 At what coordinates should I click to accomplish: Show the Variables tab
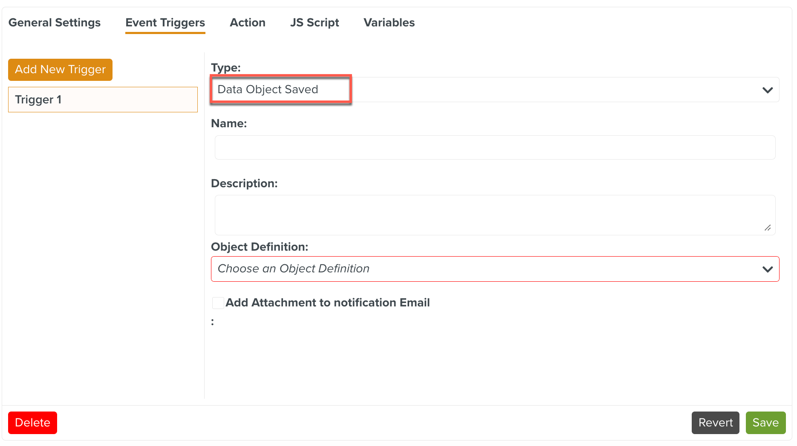389,23
